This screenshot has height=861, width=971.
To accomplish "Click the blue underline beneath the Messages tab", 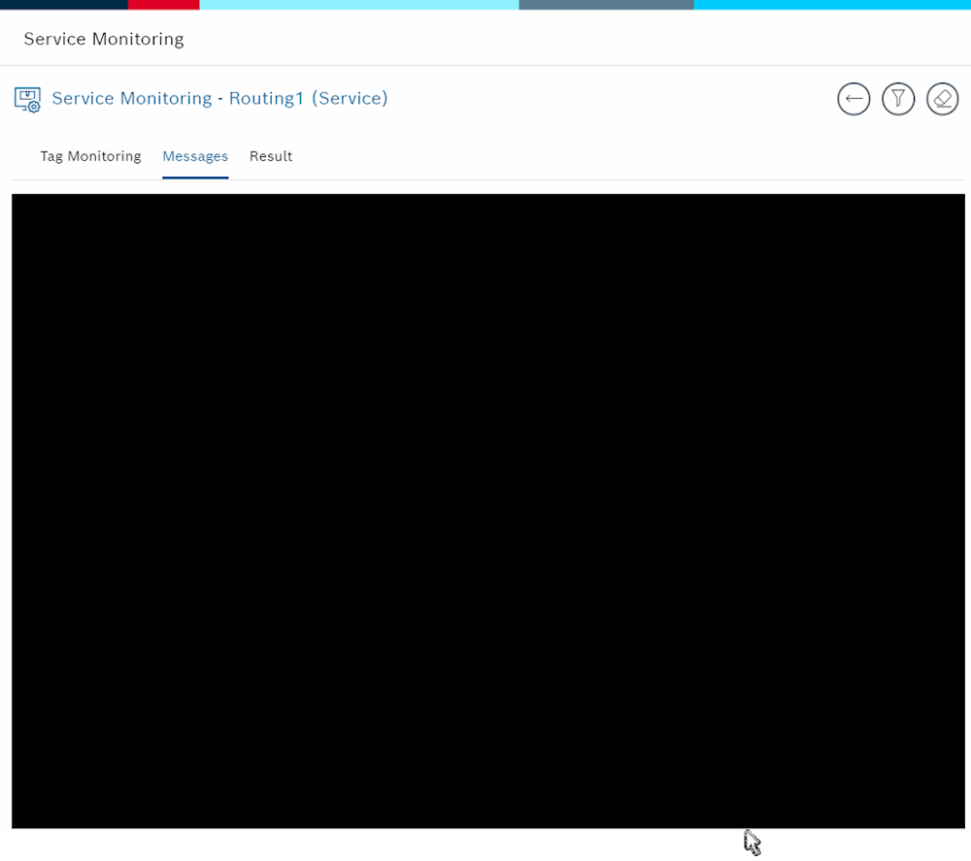I will [195, 178].
